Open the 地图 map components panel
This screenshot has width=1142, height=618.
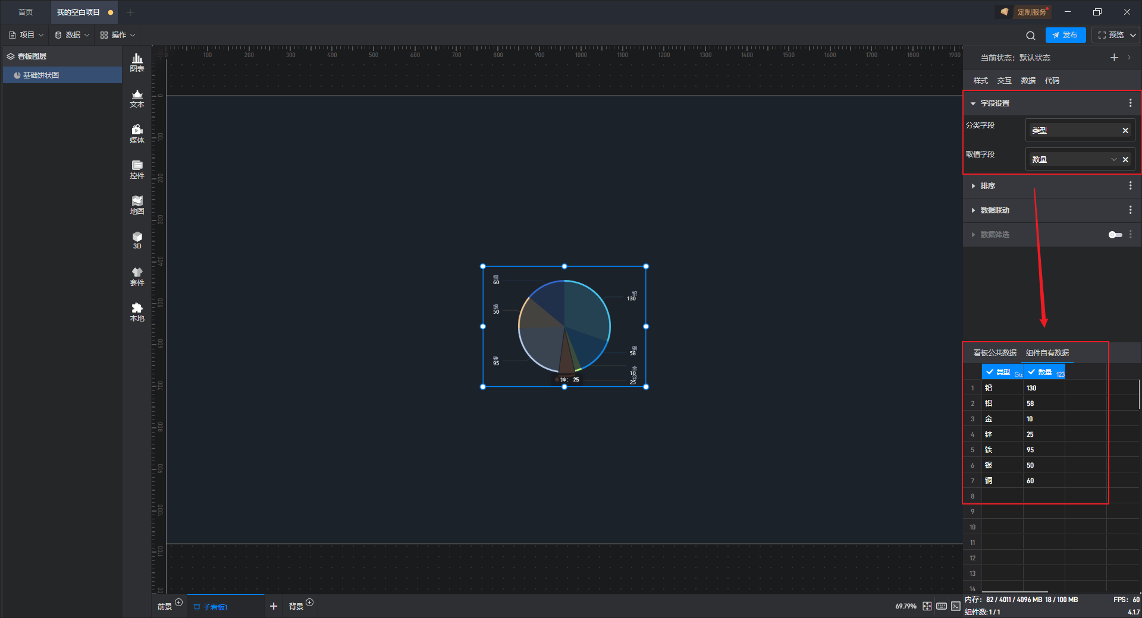(137, 205)
